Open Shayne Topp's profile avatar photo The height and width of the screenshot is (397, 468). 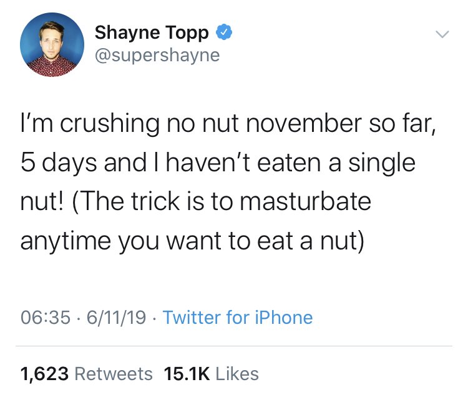coord(52,44)
